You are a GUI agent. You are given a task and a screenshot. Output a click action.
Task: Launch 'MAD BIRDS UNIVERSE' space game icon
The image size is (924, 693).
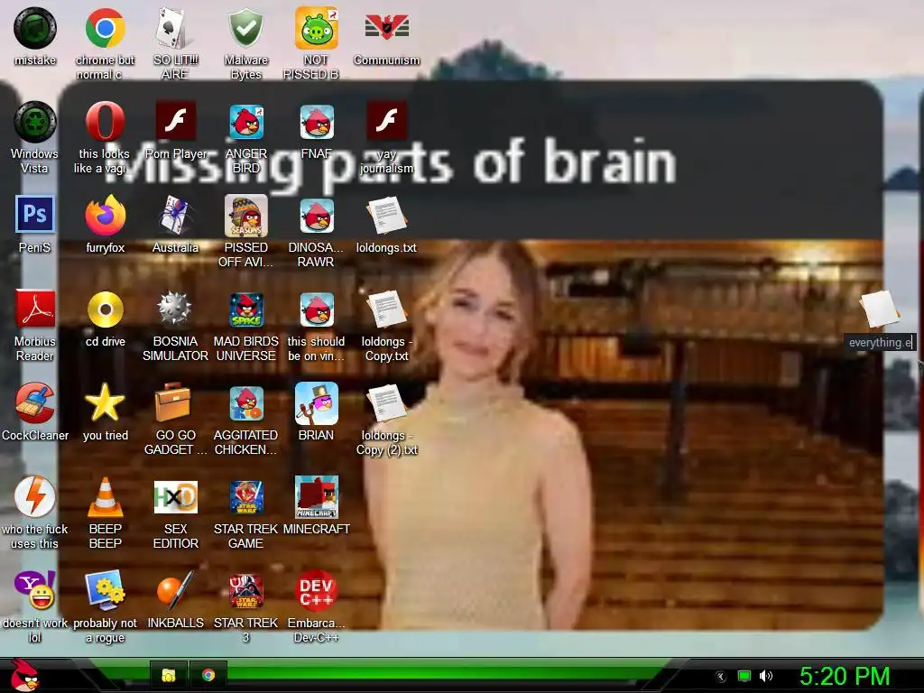click(245, 310)
